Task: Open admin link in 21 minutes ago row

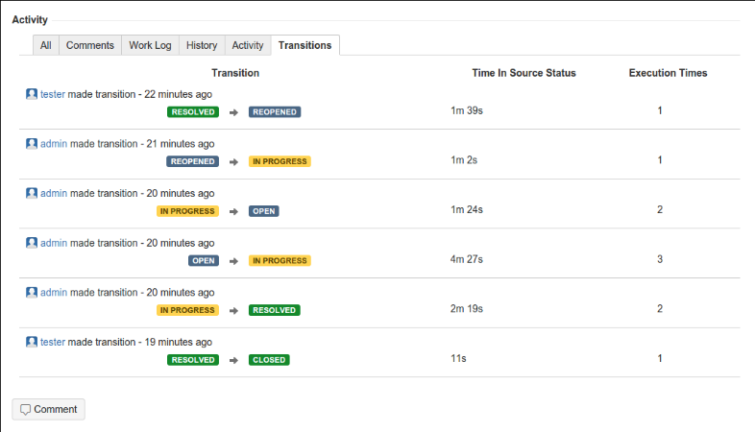Action: point(54,144)
